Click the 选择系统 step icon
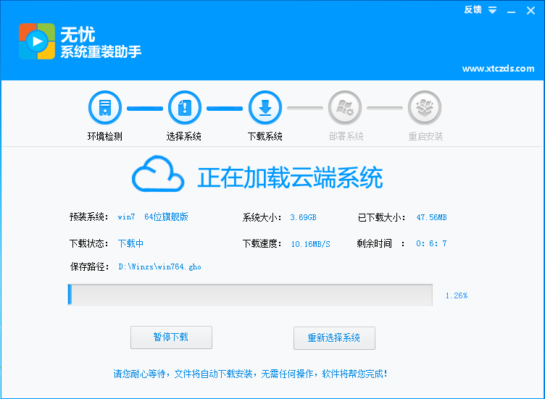 (x=184, y=109)
